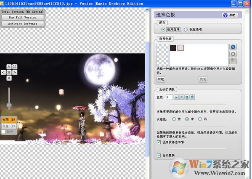Pan the preview right with the > arrow
Image resolution: width=252 pixels, height=179 pixels.
(x=15, y=72)
